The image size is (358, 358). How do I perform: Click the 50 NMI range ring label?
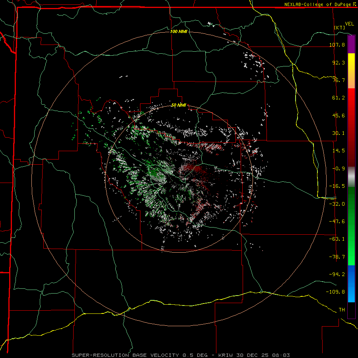click(179, 105)
